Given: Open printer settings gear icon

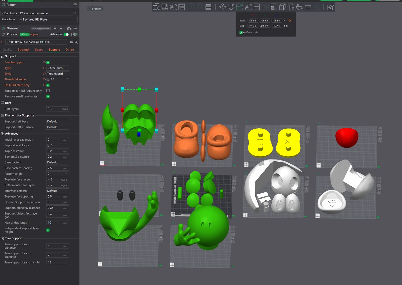Looking at the screenshot, I should tap(75, 5).
